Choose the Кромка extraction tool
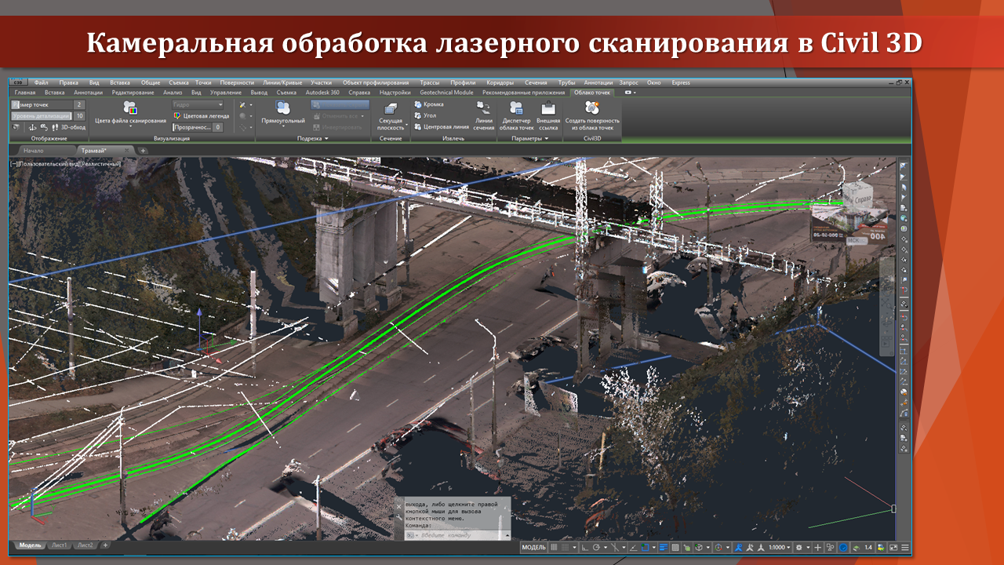The image size is (1004, 565). click(x=428, y=104)
